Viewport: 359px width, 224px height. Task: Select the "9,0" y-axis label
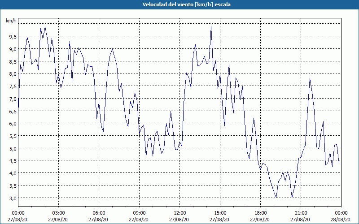13,49
